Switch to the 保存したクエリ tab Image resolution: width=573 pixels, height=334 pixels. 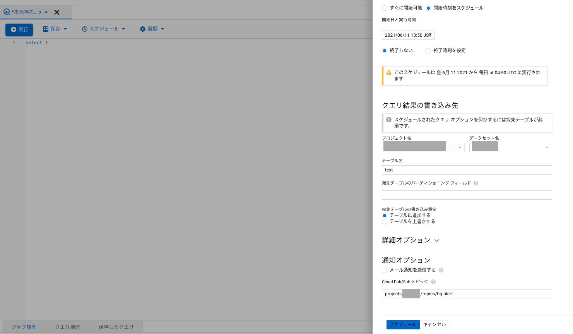tap(116, 327)
